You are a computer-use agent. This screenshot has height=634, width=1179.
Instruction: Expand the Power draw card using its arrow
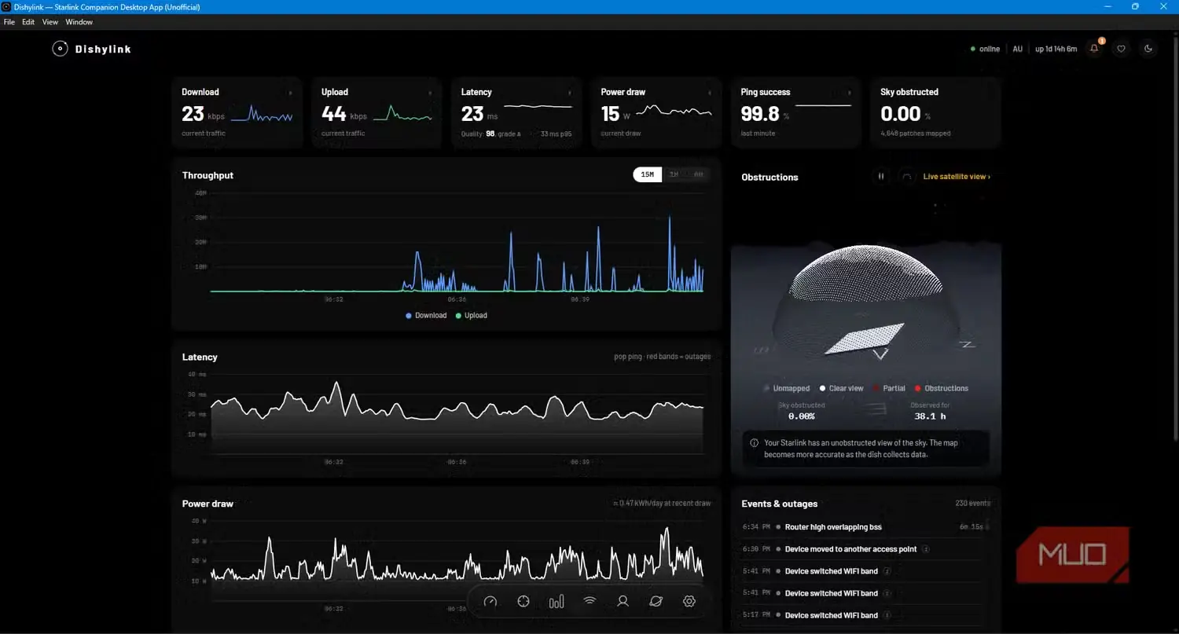pos(710,93)
